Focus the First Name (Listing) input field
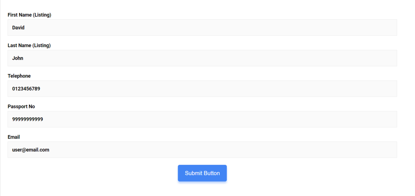415x196 pixels. click(x=202, y=27)
